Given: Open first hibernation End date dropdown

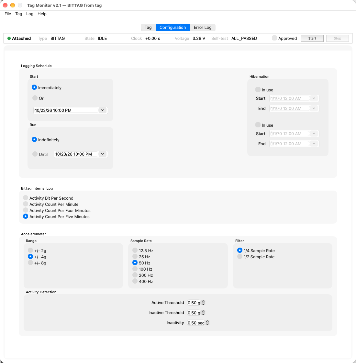Looking at the screenshot, I should (x=314, y=108).
